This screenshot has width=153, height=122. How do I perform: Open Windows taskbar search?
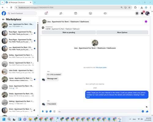pyautogui.click(x=9, y=119)
